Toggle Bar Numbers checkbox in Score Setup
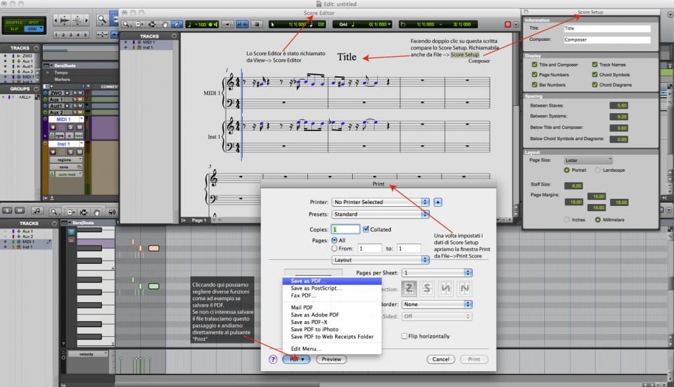 click(534, 85)
